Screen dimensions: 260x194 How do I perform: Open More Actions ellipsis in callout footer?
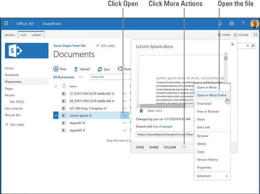(184, 147)
